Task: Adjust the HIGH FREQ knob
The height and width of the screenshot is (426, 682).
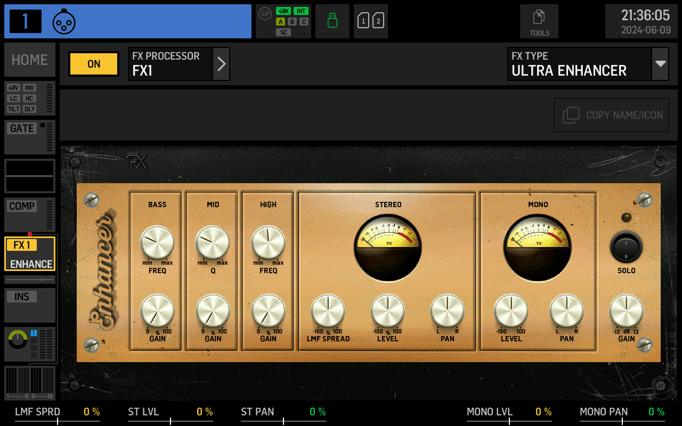Action: pyautogui.click(x=268, y=242)
